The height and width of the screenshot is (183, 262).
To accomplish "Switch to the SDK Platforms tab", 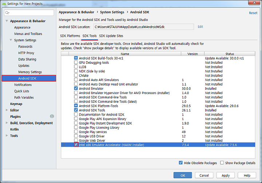I will (70, 36).
